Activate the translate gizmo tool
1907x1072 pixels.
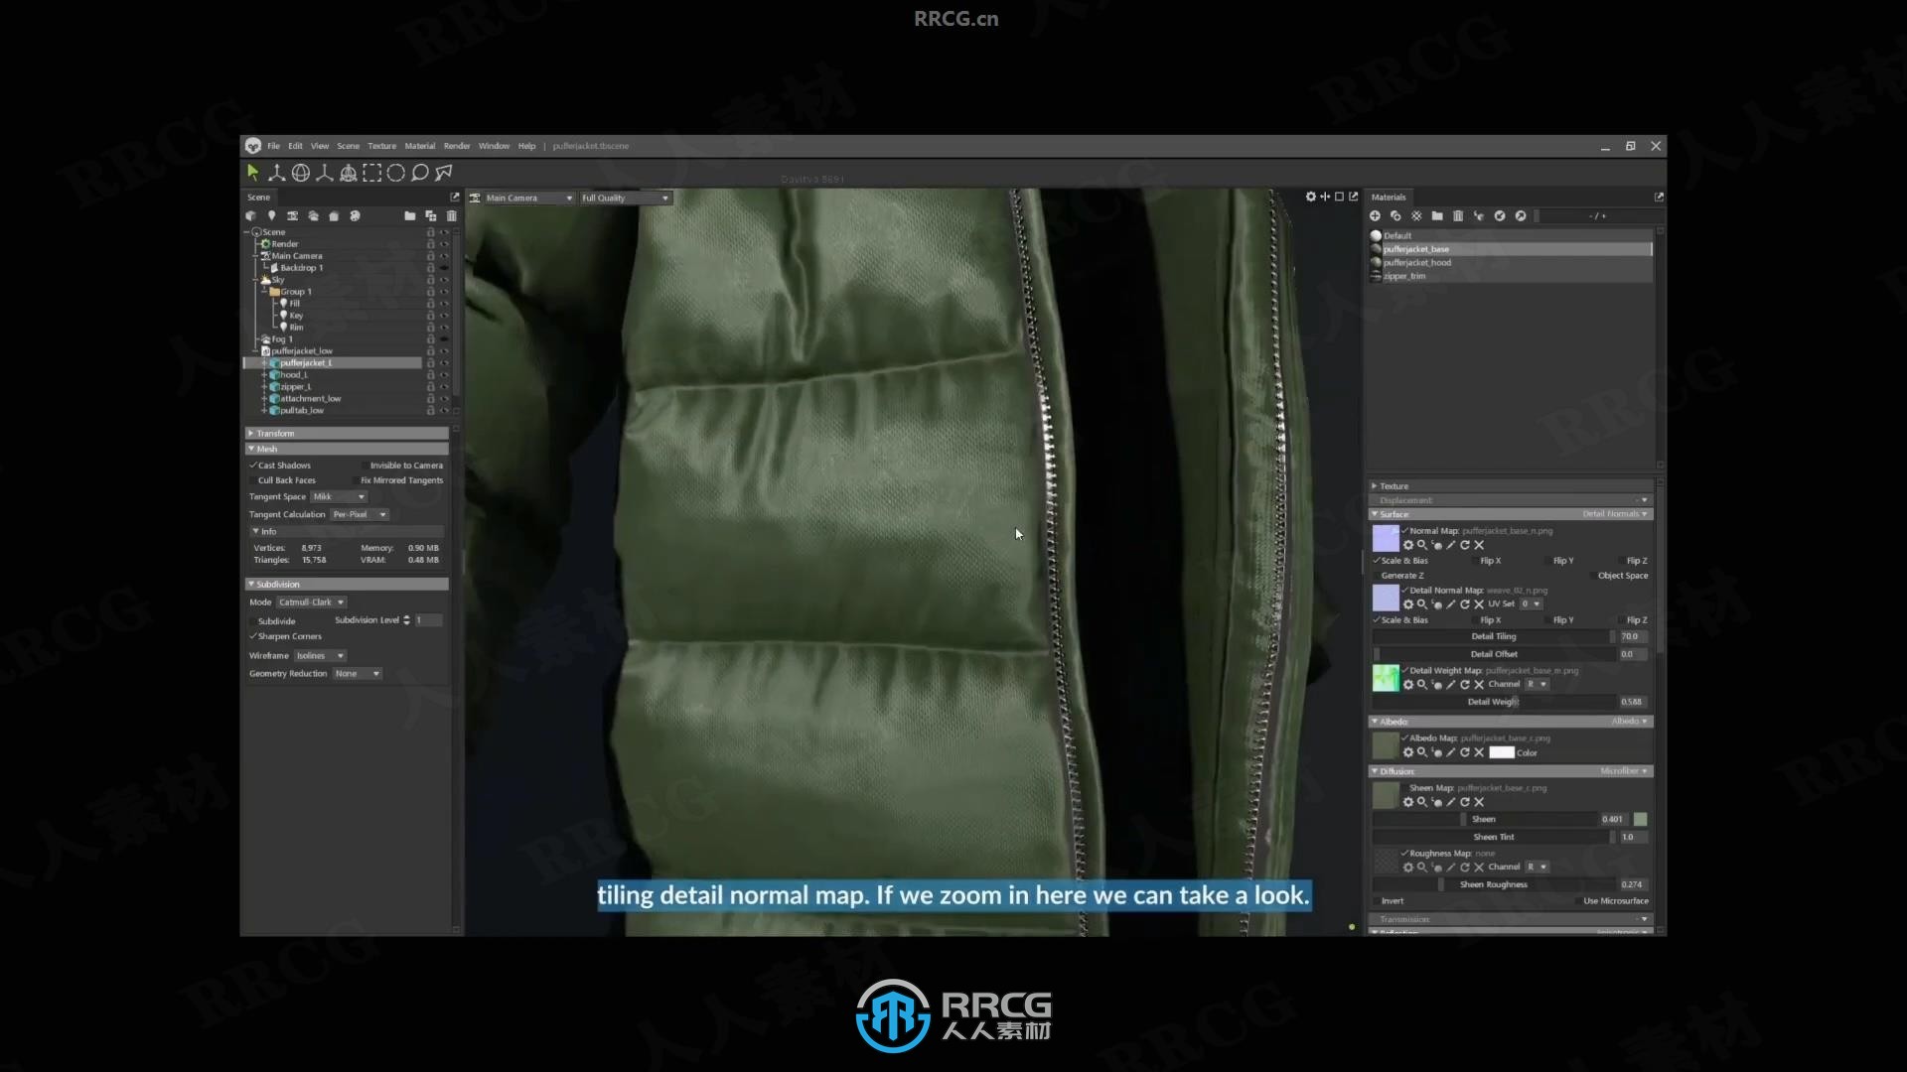click(x=276, y=173)
